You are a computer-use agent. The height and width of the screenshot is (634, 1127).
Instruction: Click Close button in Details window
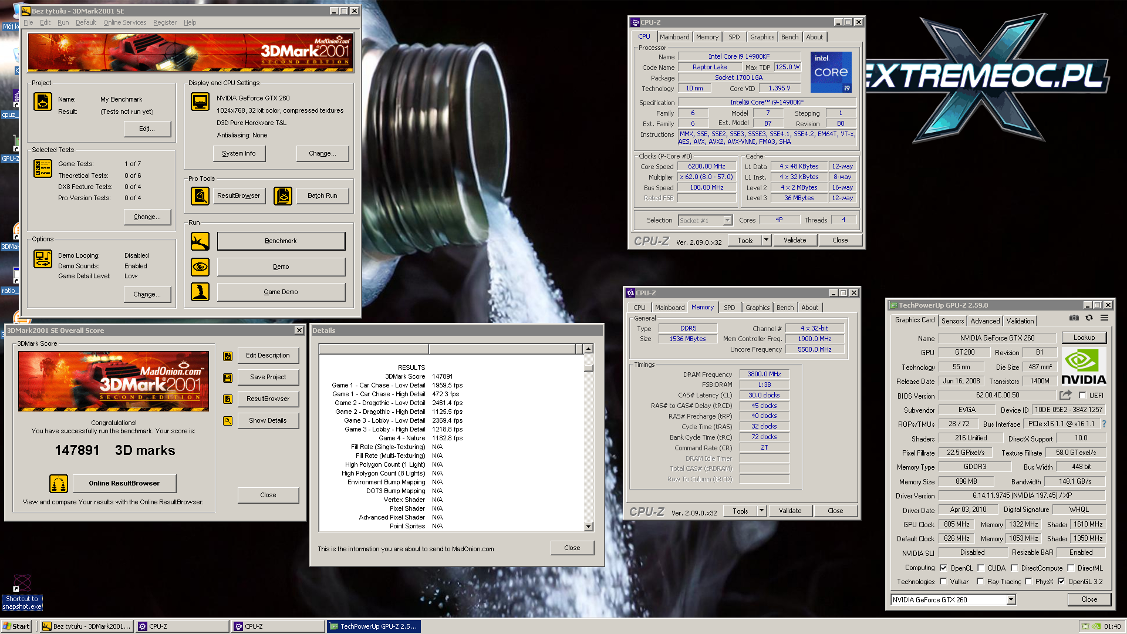572,548
